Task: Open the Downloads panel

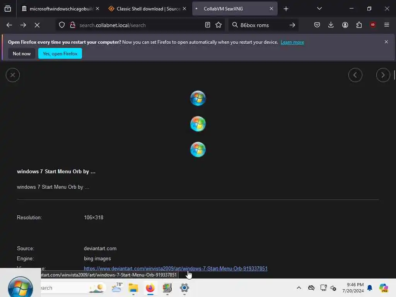Action: [331, 25]
